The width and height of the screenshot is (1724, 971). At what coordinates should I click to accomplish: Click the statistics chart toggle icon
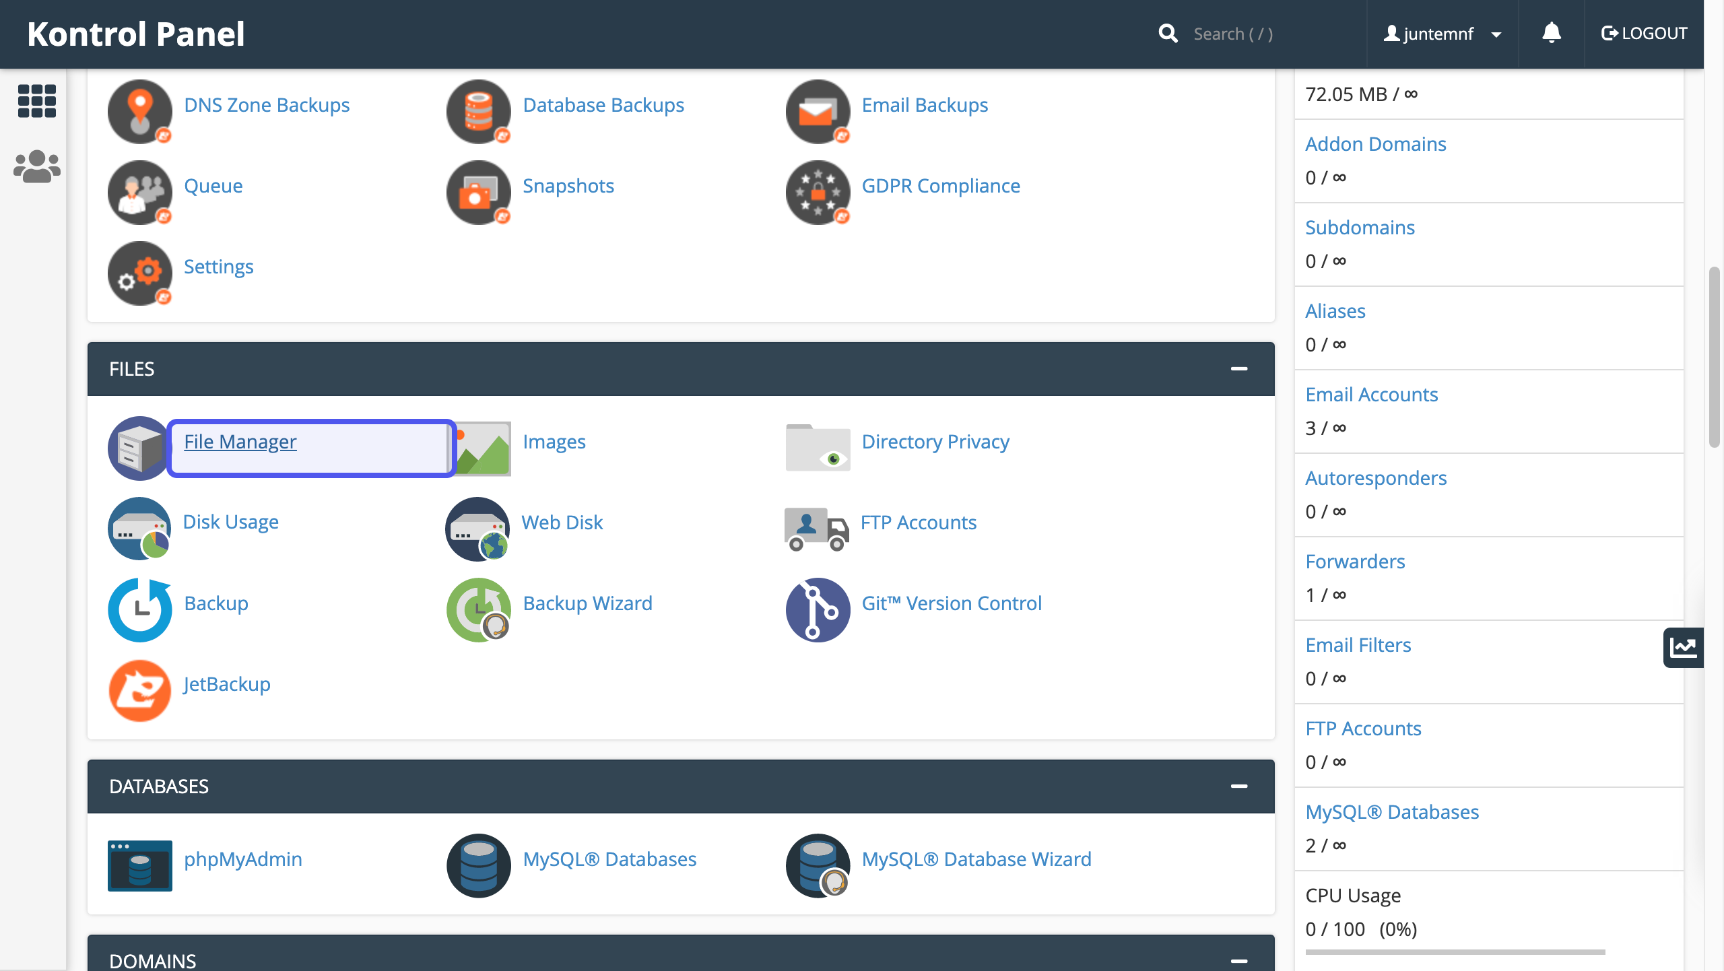point(1683,647)
